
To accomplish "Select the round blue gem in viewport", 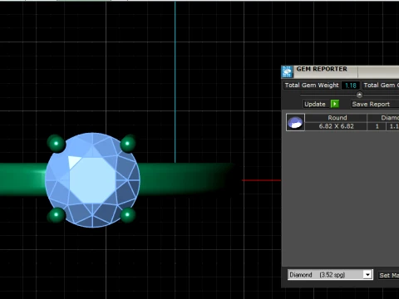I will pyautogui.click(x=92, y=180).
